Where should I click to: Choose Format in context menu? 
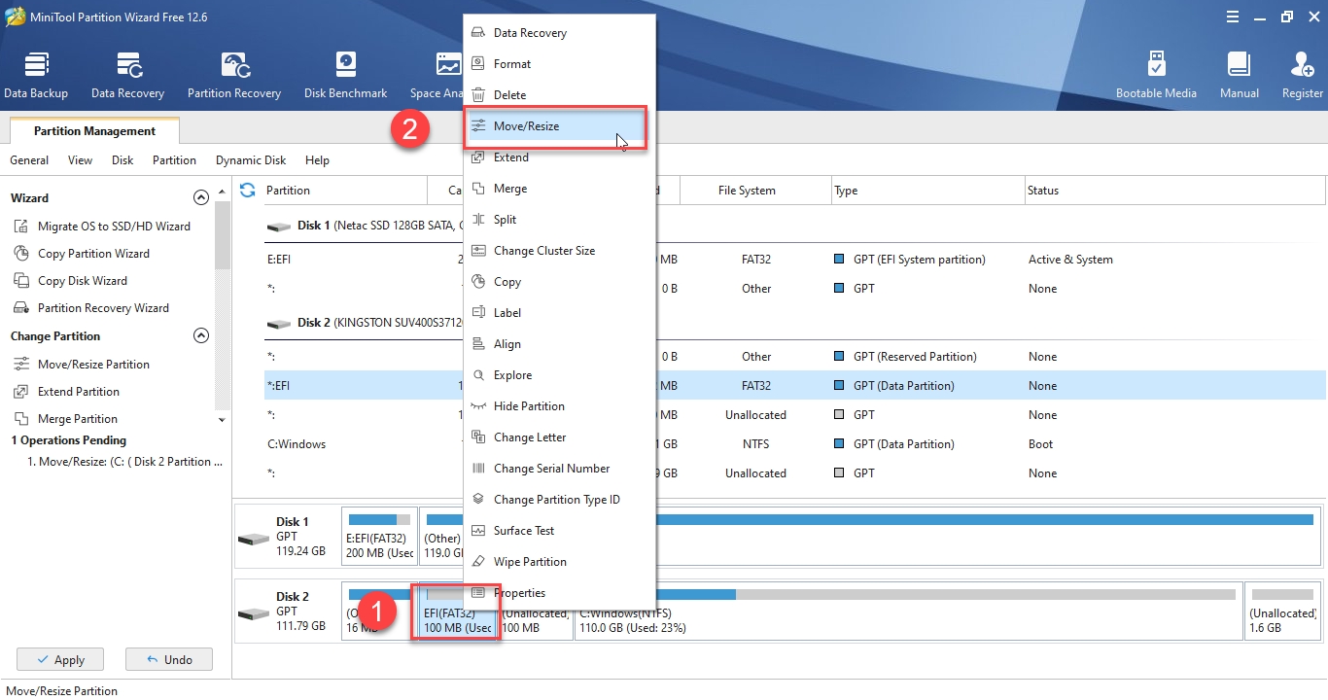559,64
